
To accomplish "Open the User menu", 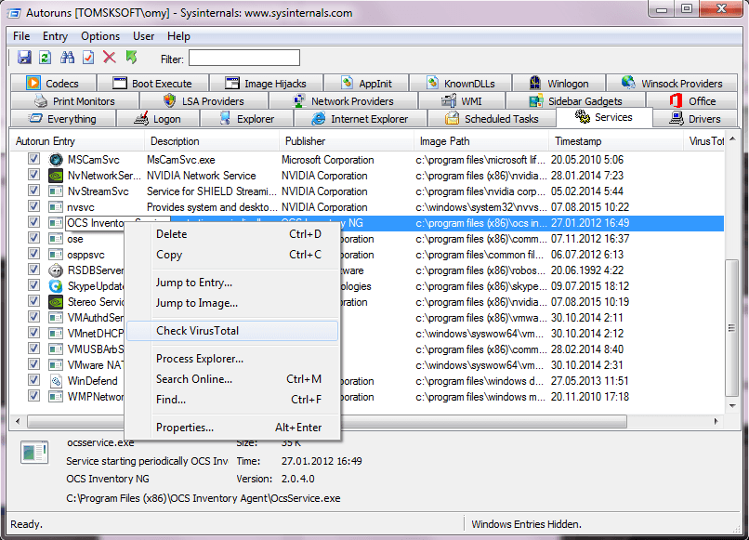I will click(143, 36).
